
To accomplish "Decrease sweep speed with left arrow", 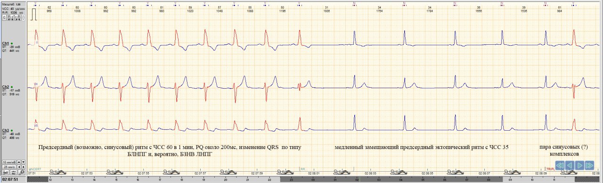I will coord(19,167).
